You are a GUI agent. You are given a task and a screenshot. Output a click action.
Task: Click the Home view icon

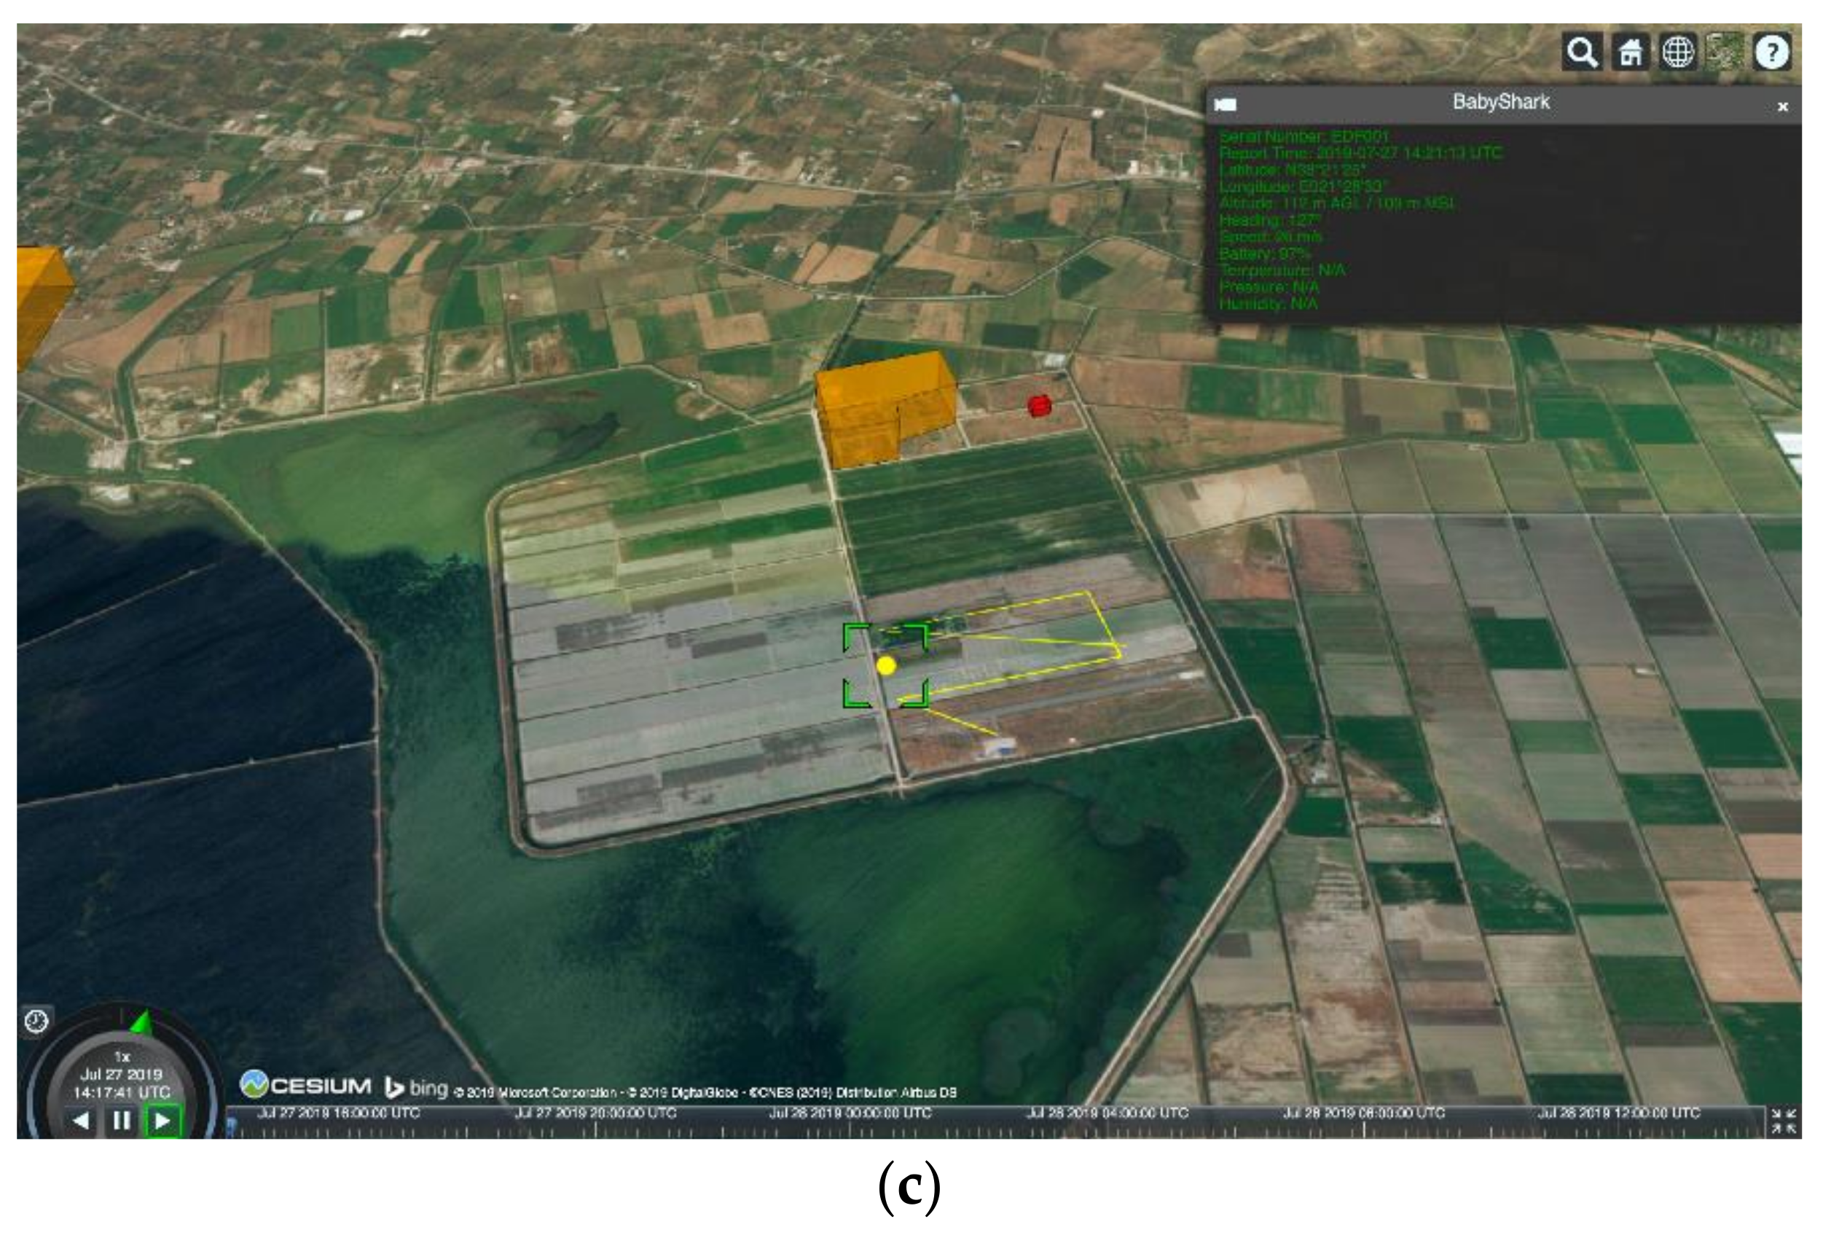(1630, 52)
